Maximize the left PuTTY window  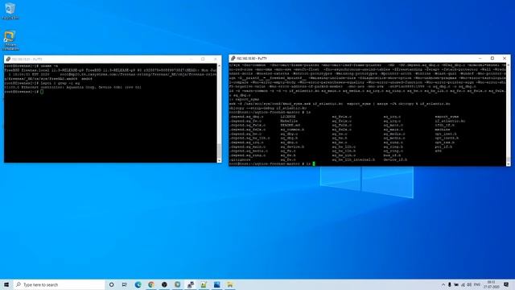coord(203,59)
